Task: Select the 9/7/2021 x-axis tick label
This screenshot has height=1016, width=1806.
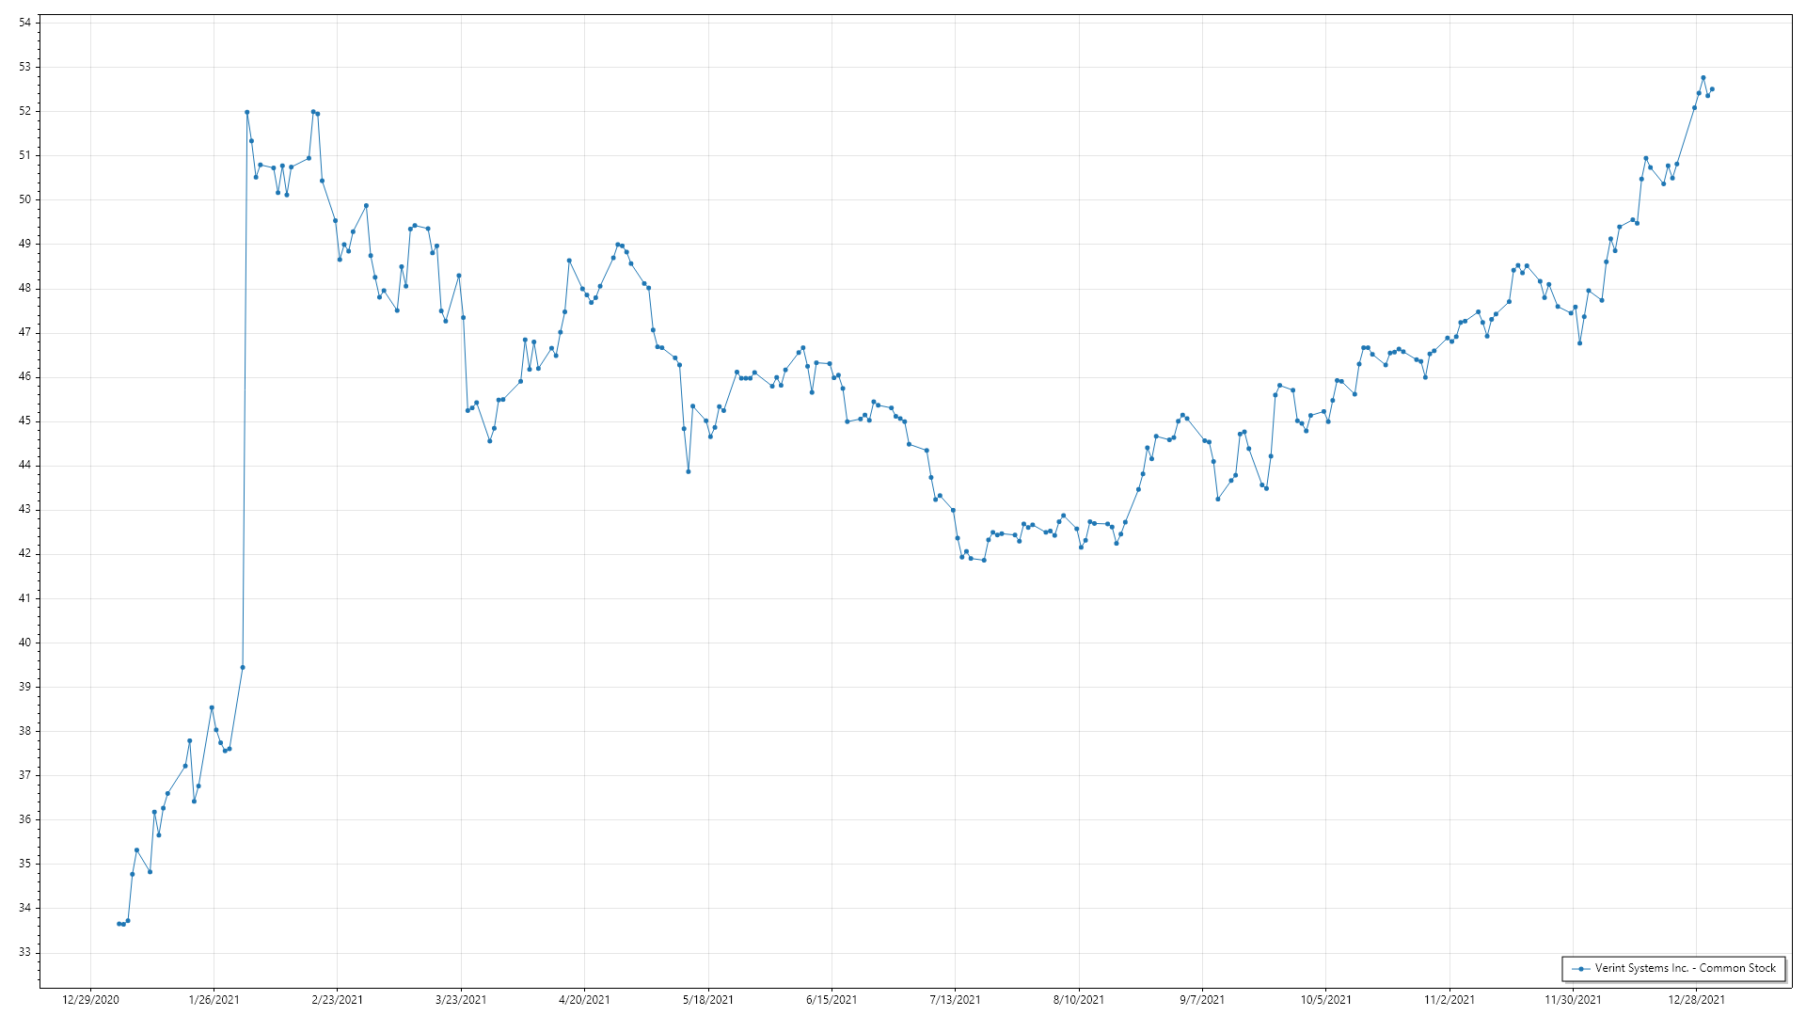Action: point(1202,999)
